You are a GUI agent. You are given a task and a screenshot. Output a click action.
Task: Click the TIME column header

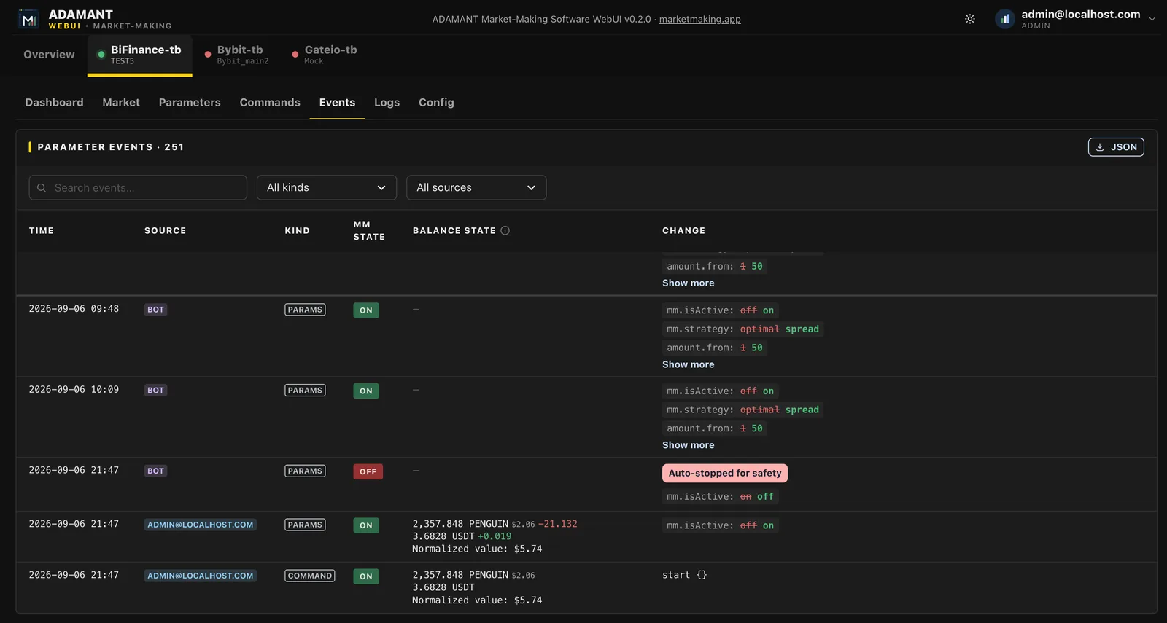click(42, 230)
